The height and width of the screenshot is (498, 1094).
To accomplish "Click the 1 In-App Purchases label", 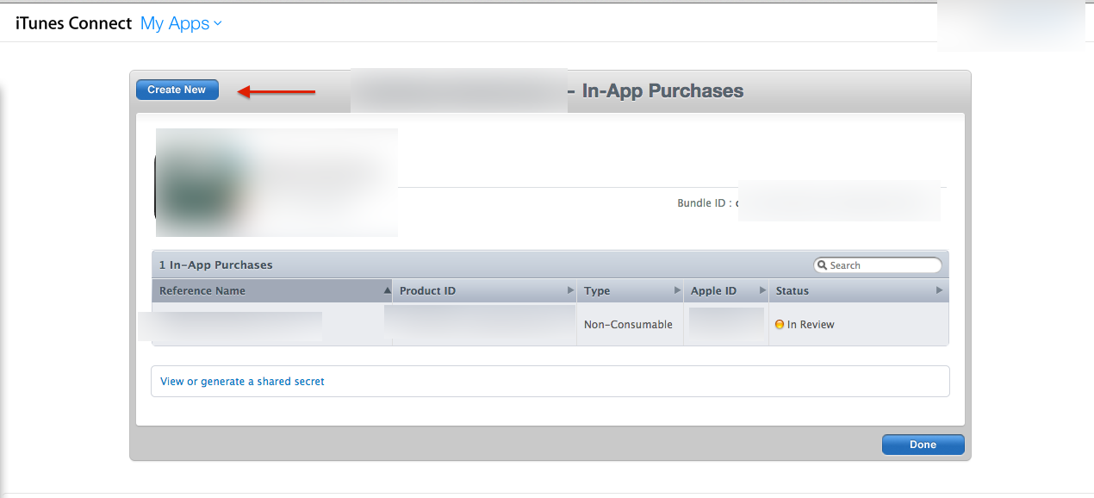I will (x=215, y=265).
